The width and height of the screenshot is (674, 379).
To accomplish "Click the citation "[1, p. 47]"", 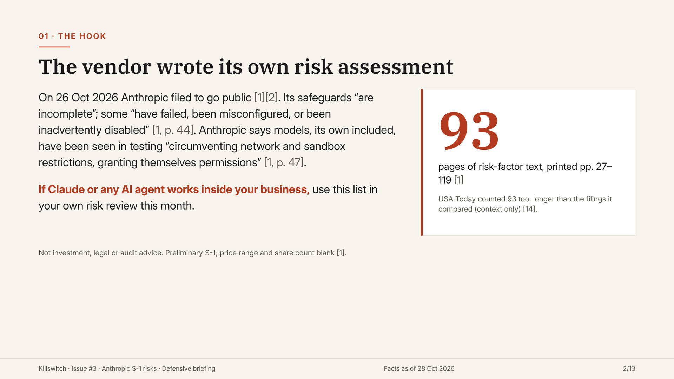I will tap(284, 162).
